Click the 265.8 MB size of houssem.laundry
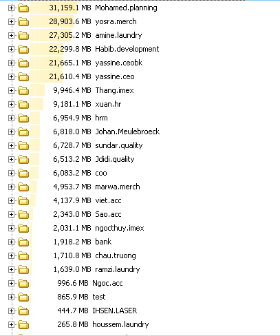 coord(73,324)
